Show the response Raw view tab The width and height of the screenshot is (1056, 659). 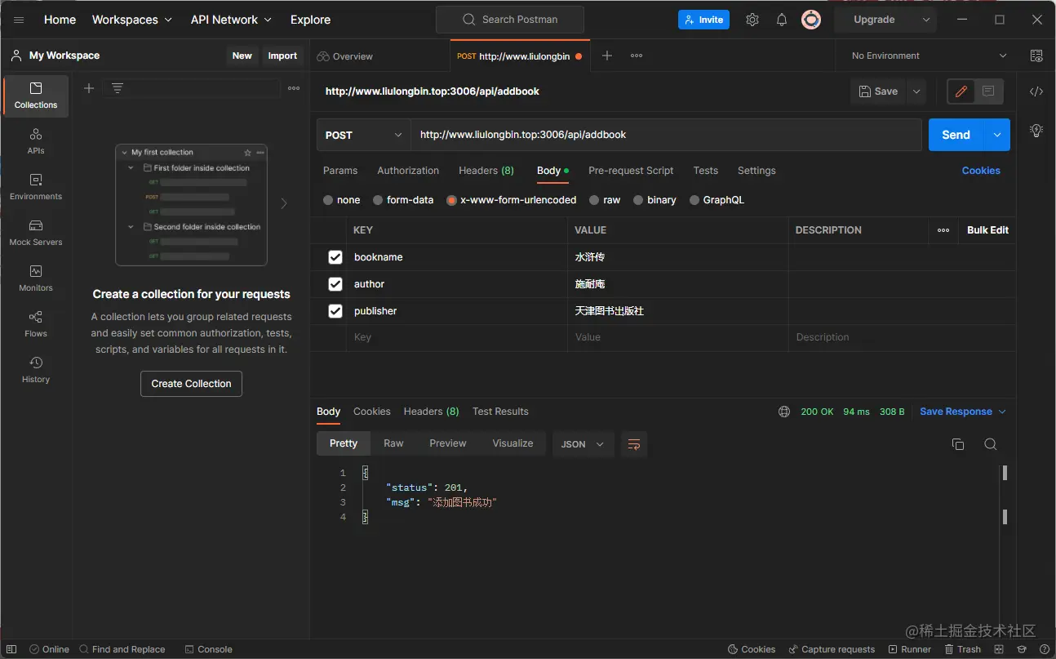tap(393, 443)
